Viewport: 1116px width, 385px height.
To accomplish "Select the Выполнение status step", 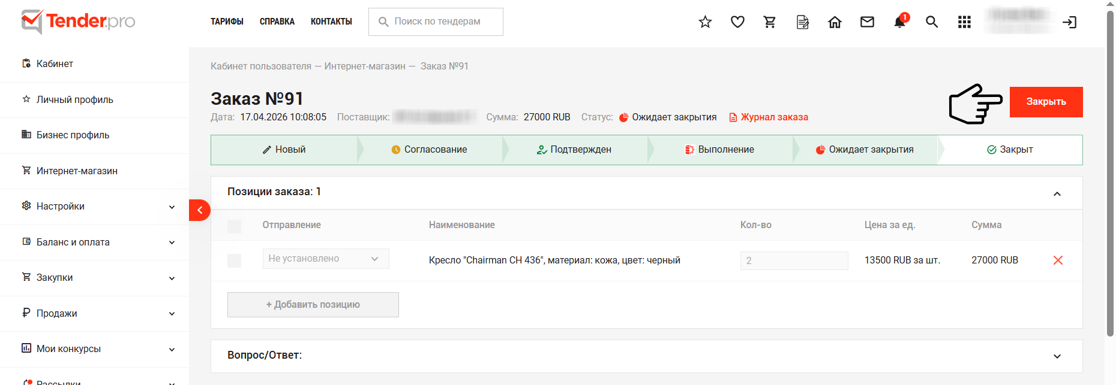I will tap(719, 150).
